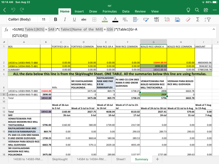Switch to the Draw tab

[x=93, y=11]
